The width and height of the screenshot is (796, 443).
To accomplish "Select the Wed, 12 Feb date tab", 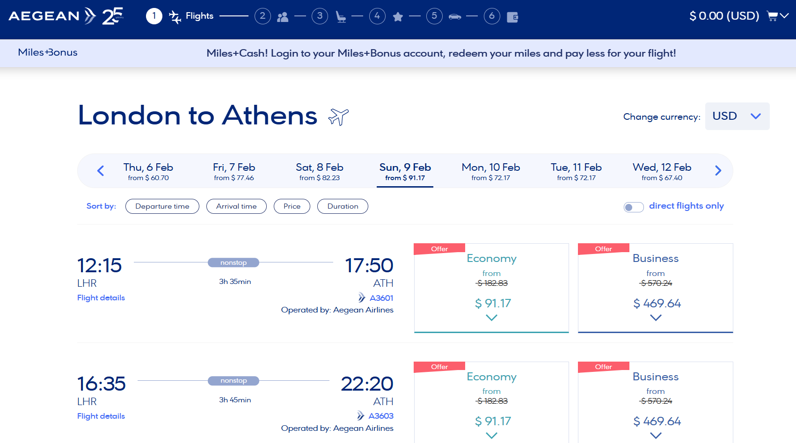I will click(662, 171).
